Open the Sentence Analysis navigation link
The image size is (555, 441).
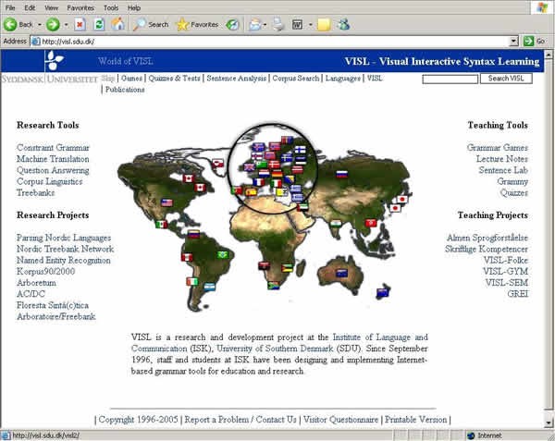click(x=235, y=79)
